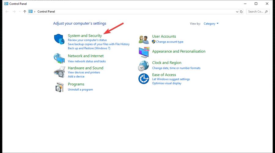This screenshot has width=275, height=153.
Task: Open the System and Security shield icon
Action: pos(59,39)
